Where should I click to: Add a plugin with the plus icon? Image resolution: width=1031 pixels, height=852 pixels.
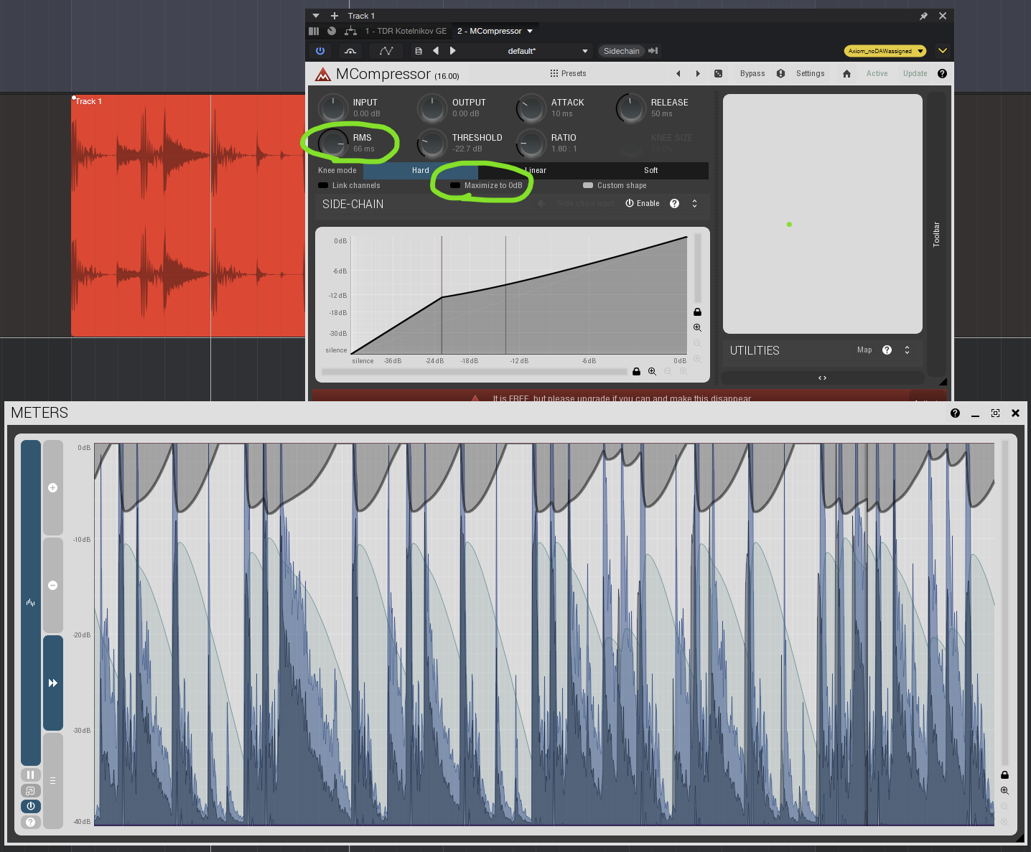pyautogui.click(x=334, y=16)
